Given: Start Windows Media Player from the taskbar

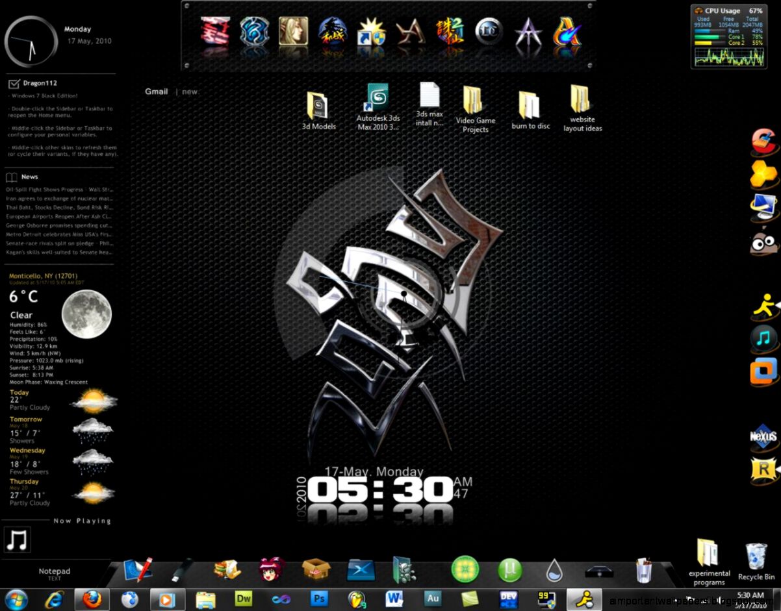Looking at the screenshot, I should click(x=168, y=599).
